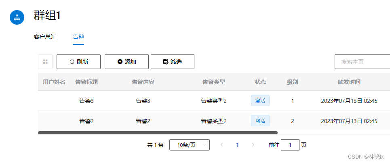Click the 告警类型 column header
The image size is (390, 163).
point(214,82)
